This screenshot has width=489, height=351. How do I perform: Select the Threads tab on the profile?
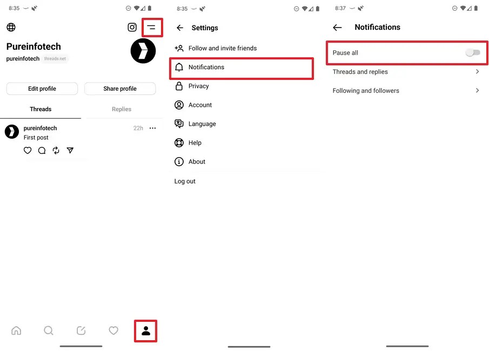point(41,109)
